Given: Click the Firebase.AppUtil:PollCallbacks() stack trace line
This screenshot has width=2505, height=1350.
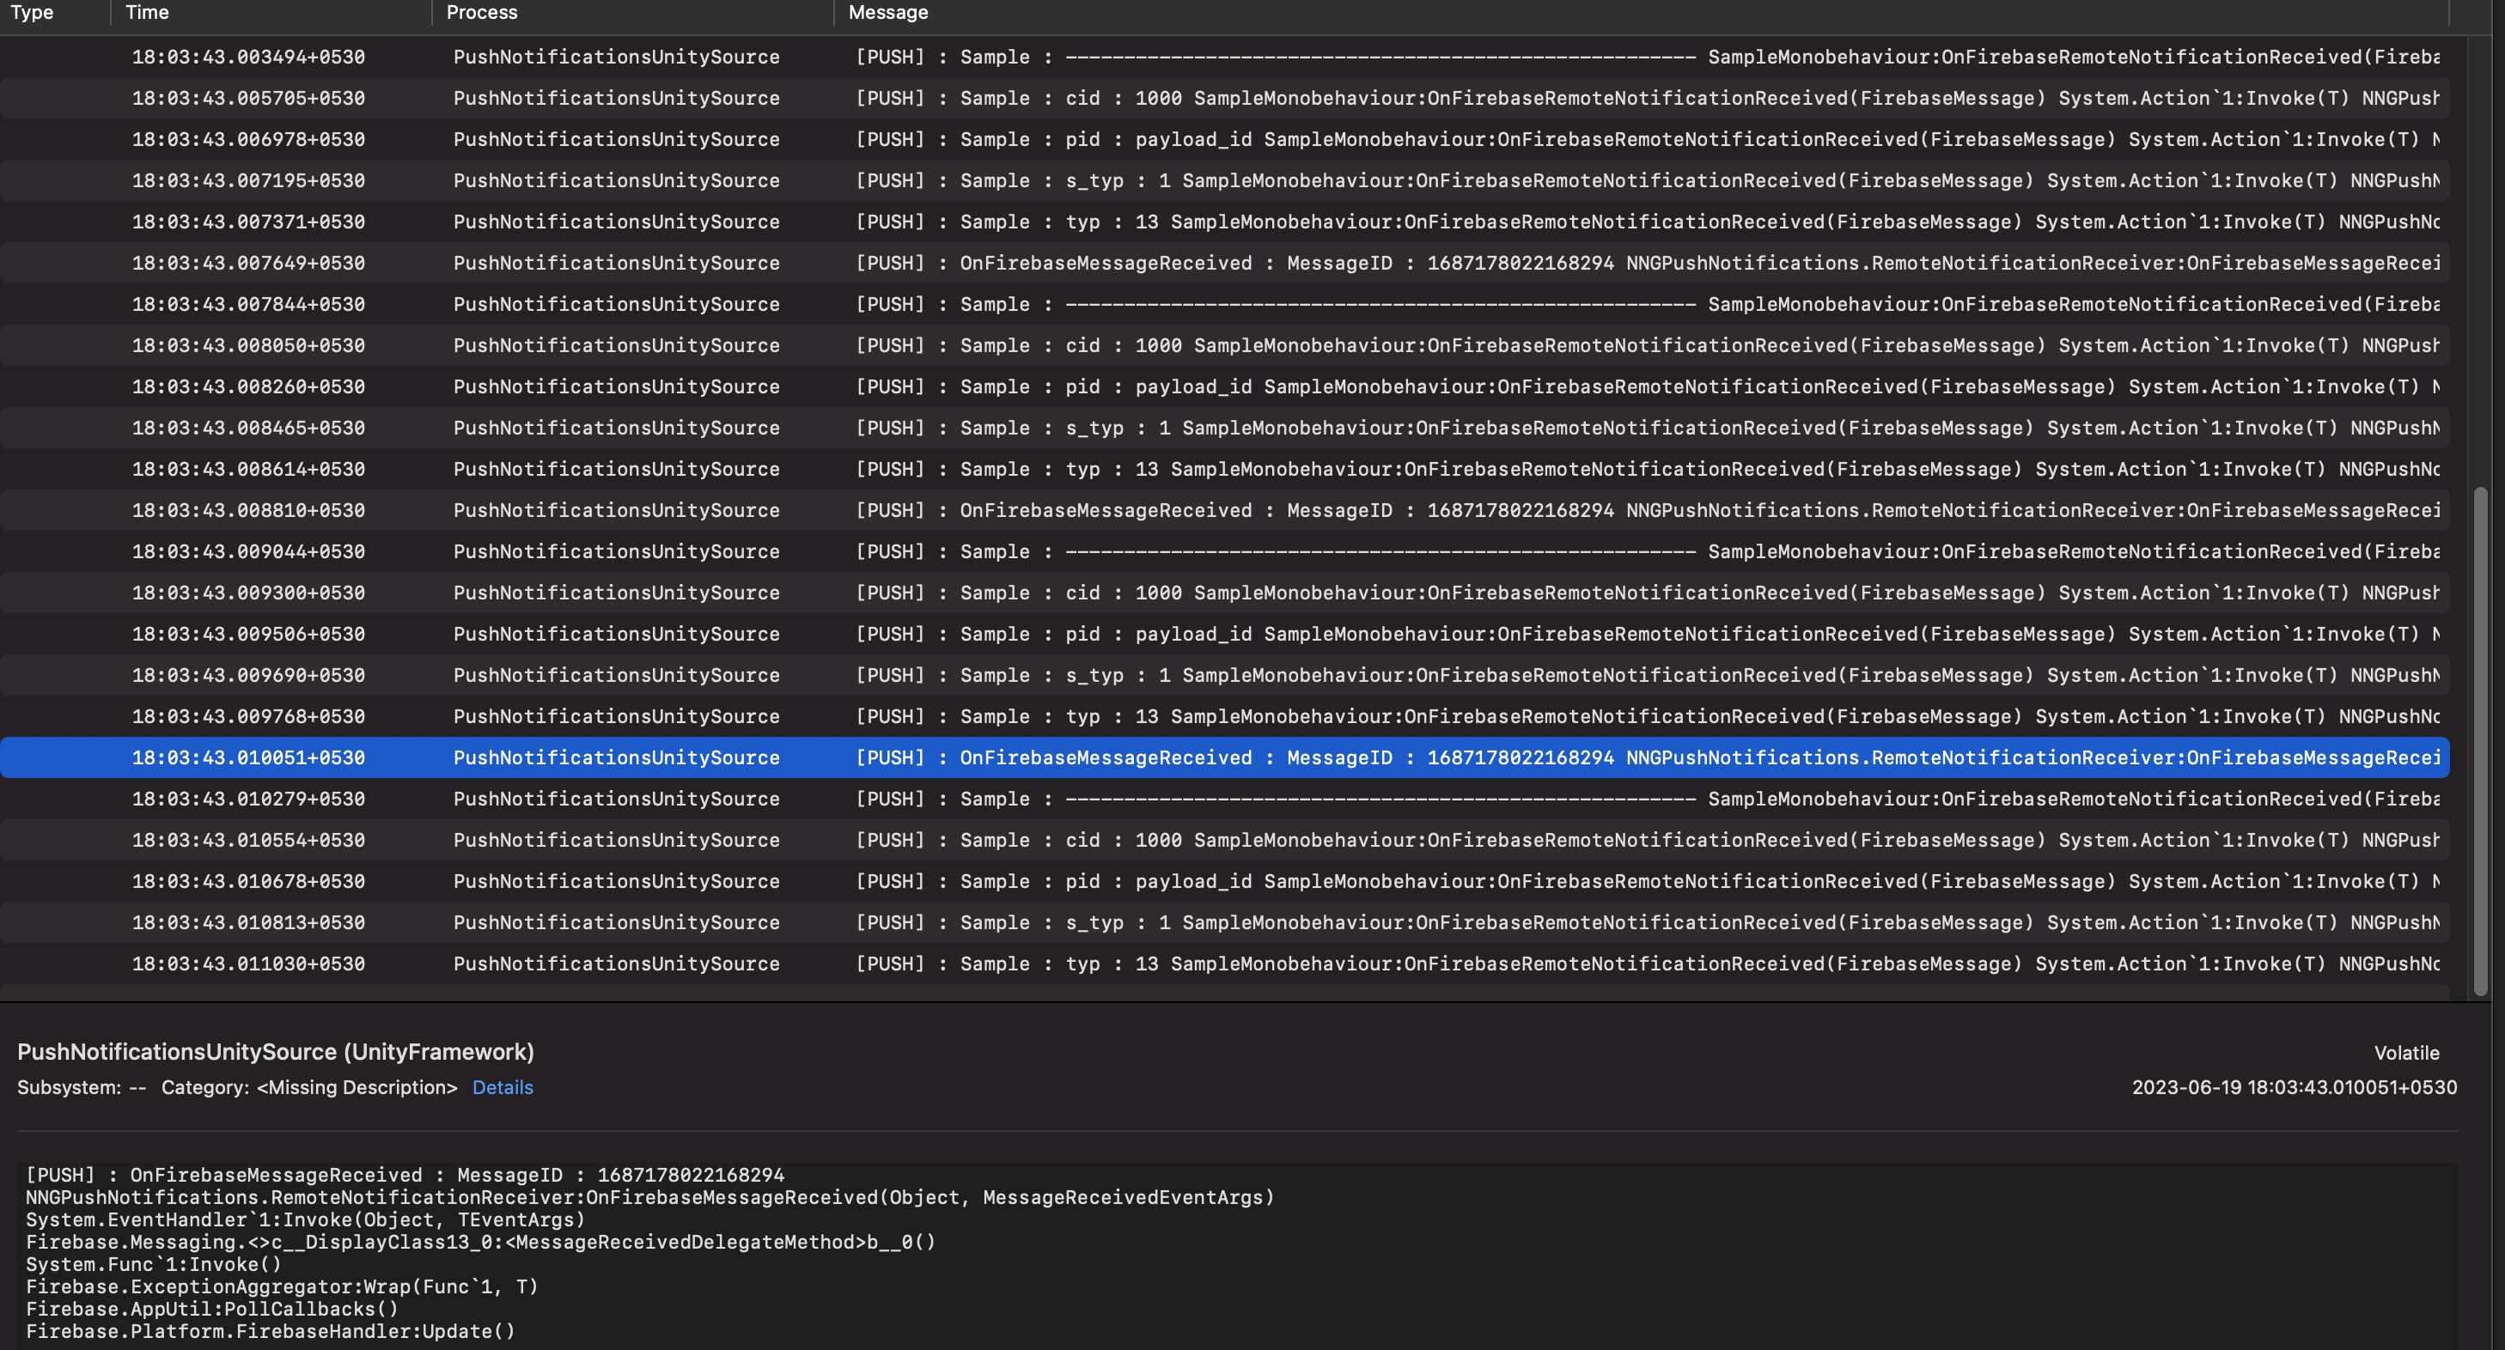Looking at the screenshot, I should [211, 1308].
